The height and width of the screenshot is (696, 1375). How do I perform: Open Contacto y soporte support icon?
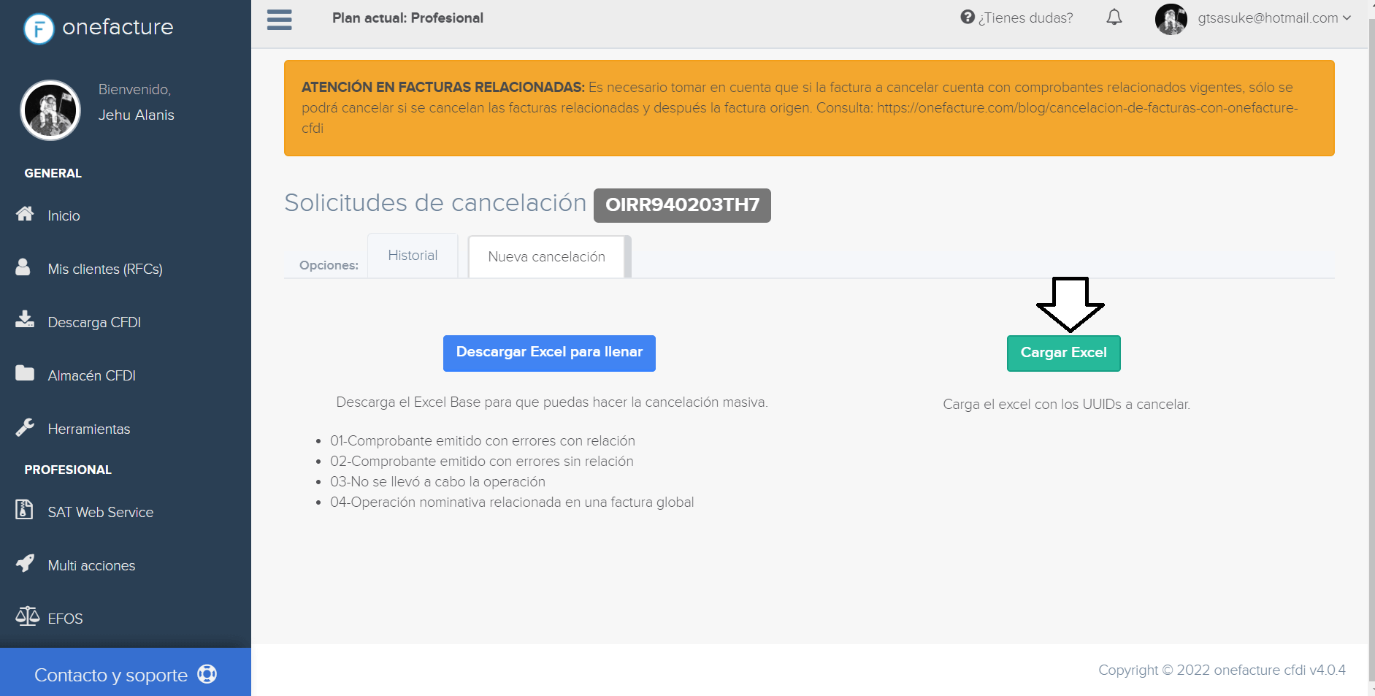[x=207, y=673]
